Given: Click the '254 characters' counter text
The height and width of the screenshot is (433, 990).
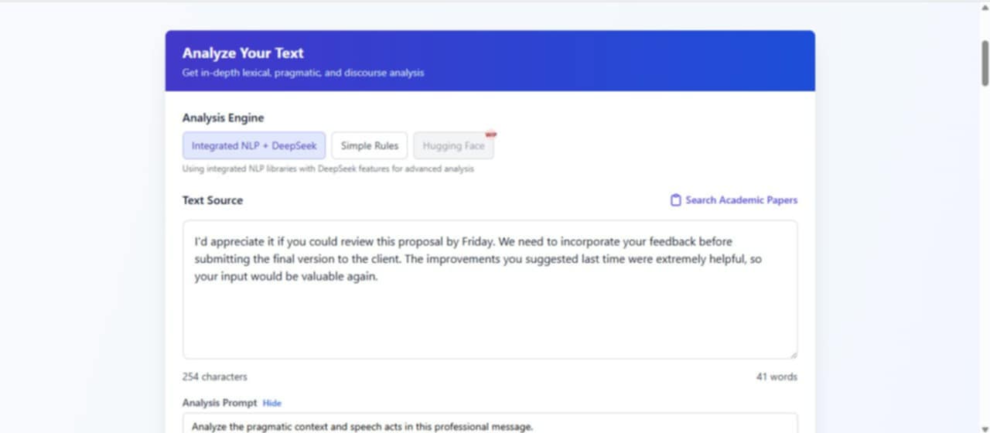Looking at the screenshot, I should (215, 377).
